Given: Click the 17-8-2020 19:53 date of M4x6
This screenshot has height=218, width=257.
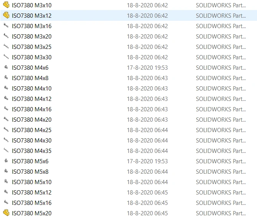Looking at the screenshot, I should [148, 68].
